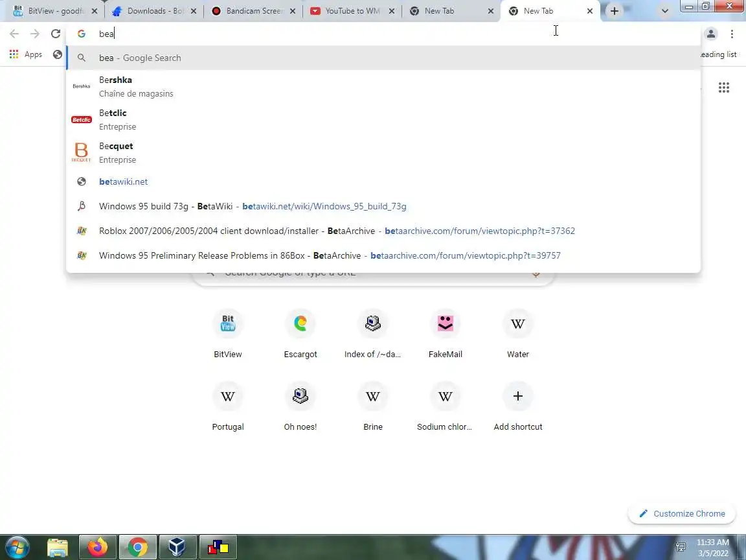This screenshot has height=560, width=746.
Task: Open the Brine Wikipedia shortcut
Action: click(372, 406)
